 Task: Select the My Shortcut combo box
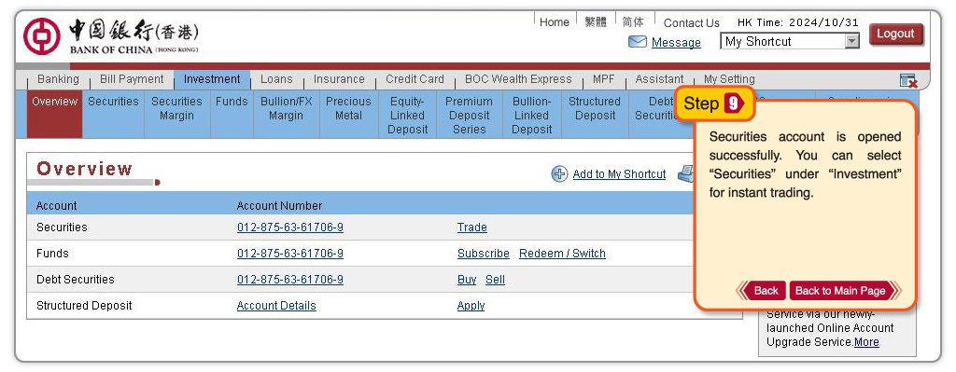coord(790,41)
